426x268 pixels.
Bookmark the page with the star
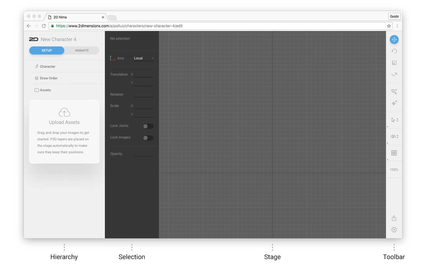coord(389,26)
